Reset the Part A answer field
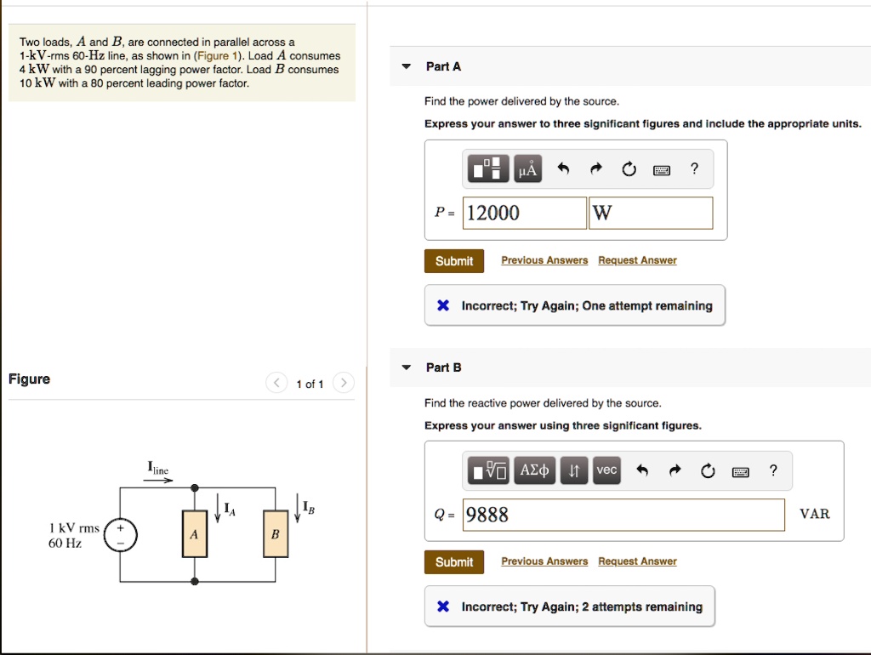The height and width of the screenshot is (655, 871). 629,168
